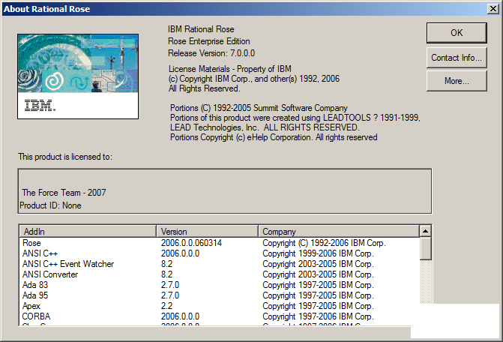The height and width of the screenshot is (342, 503).
Task: Click the add-in list scrollbar thumb
Action: (425, 248)
